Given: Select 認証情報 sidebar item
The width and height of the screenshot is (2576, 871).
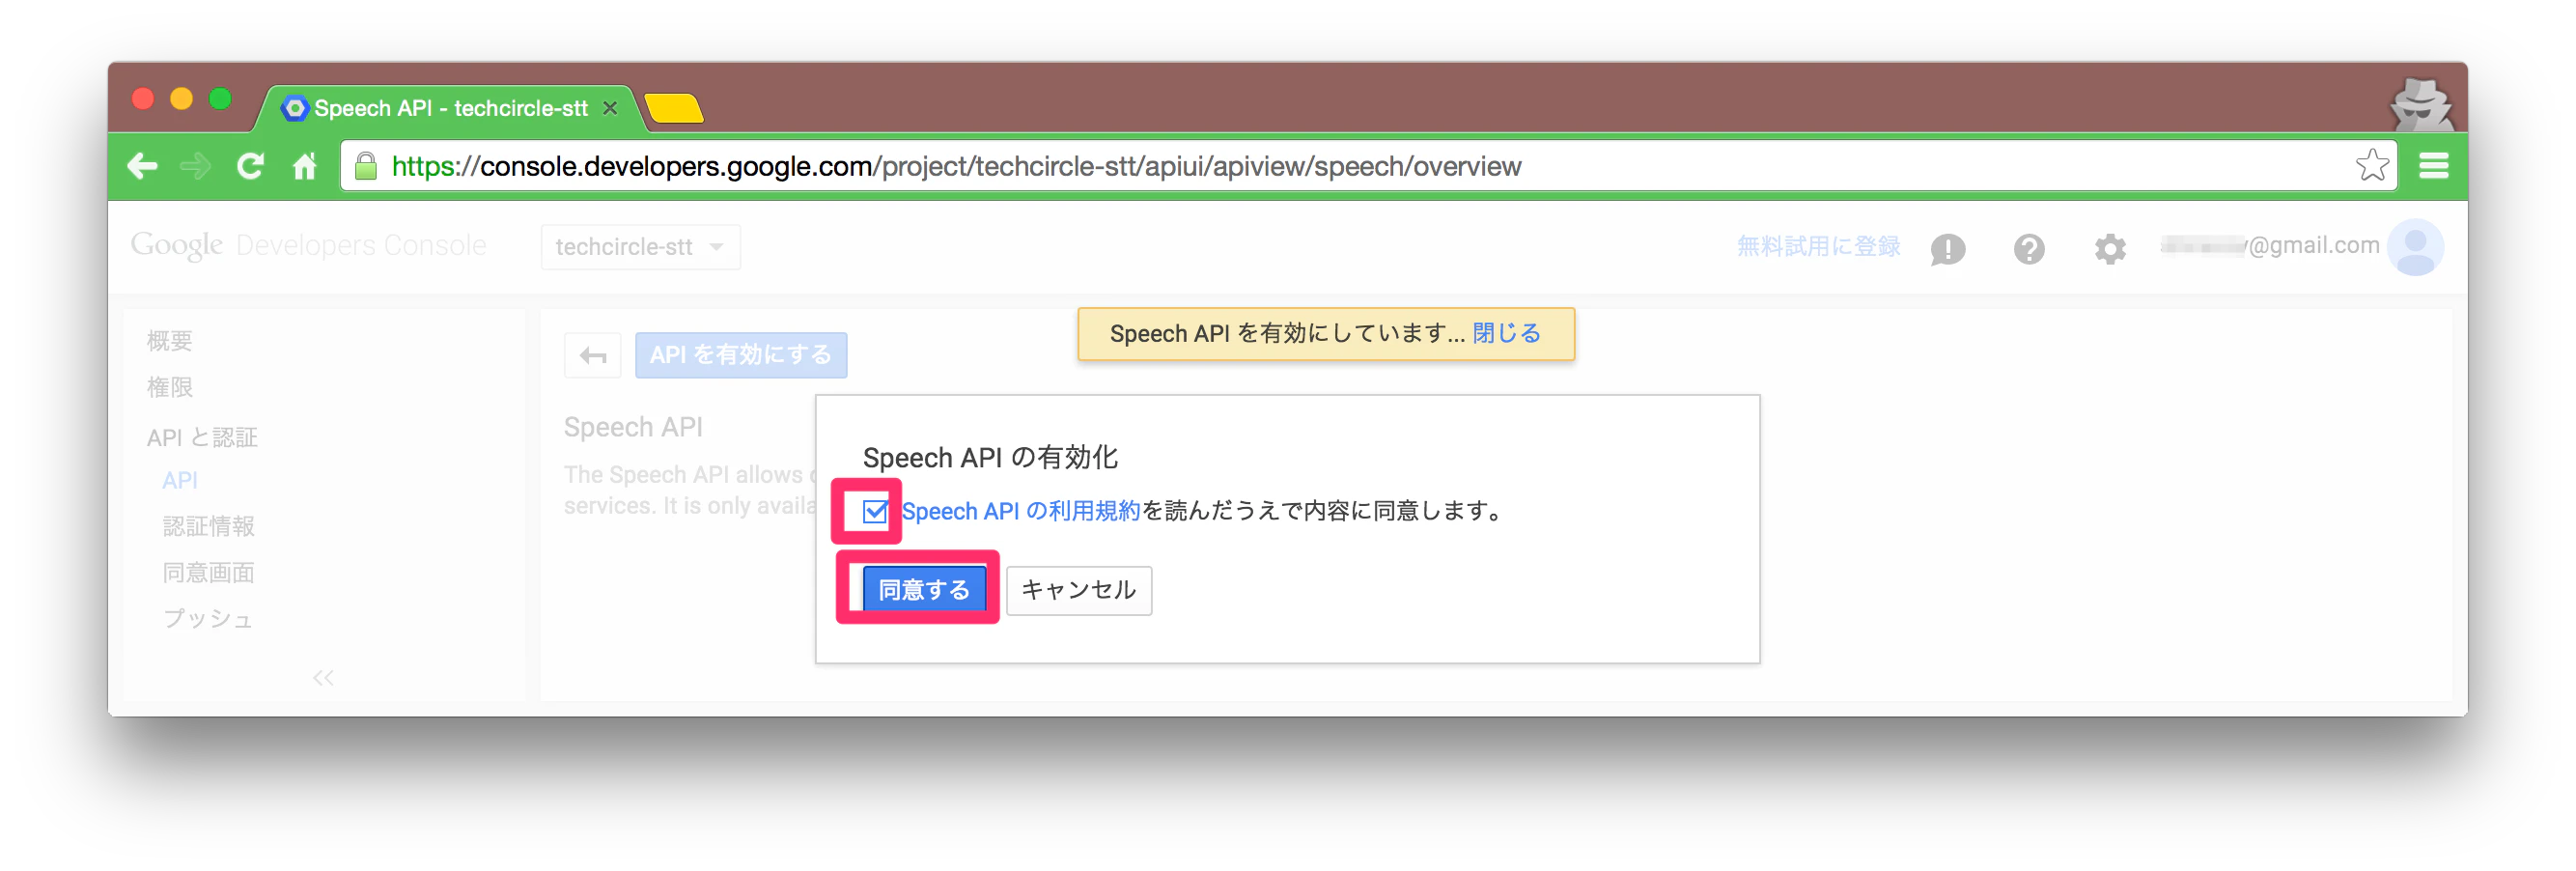Looking at the screenshot, I should 208,526.
